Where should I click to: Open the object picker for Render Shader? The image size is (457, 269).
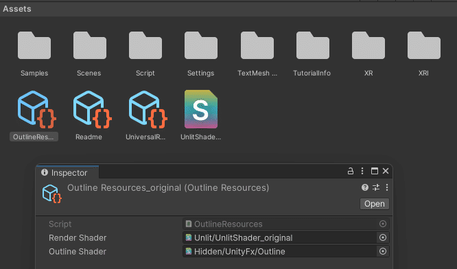pos(383,238)
